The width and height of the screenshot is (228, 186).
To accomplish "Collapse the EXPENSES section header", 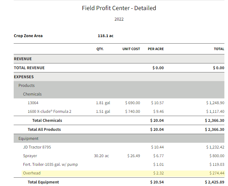I will tap(24, 77).
